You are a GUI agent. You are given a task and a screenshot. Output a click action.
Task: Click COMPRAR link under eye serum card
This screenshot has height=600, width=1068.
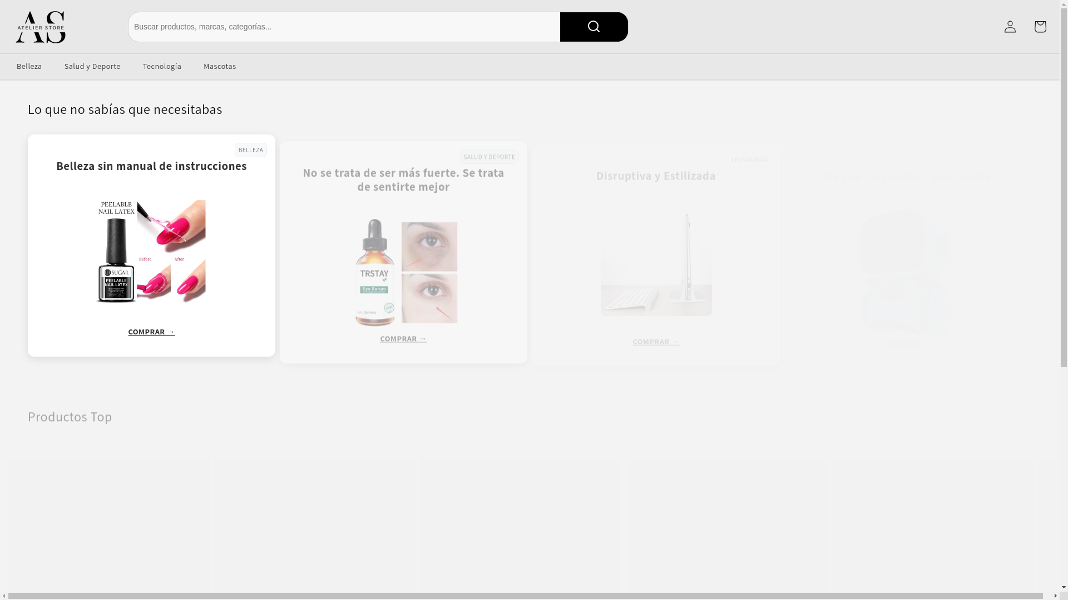(403, 338)
